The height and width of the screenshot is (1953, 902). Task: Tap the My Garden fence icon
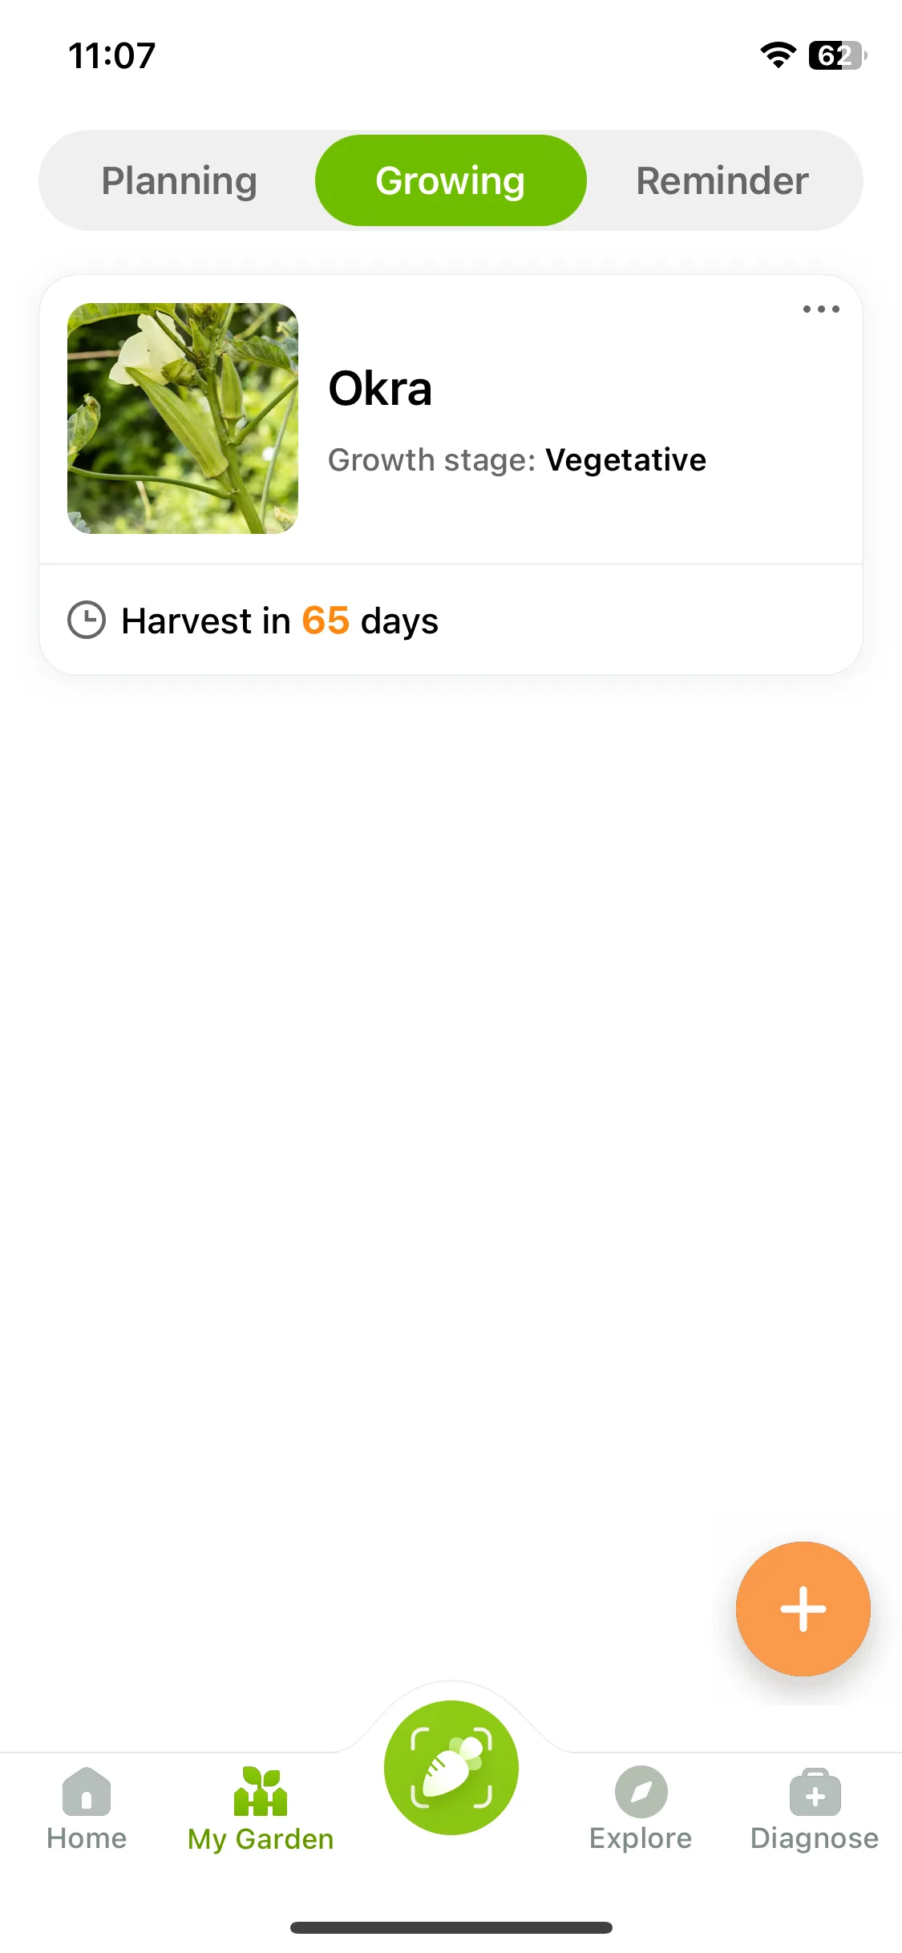[x=261, y=1791]
